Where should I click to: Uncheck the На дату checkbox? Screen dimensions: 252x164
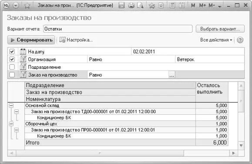[x=12, y=52]
